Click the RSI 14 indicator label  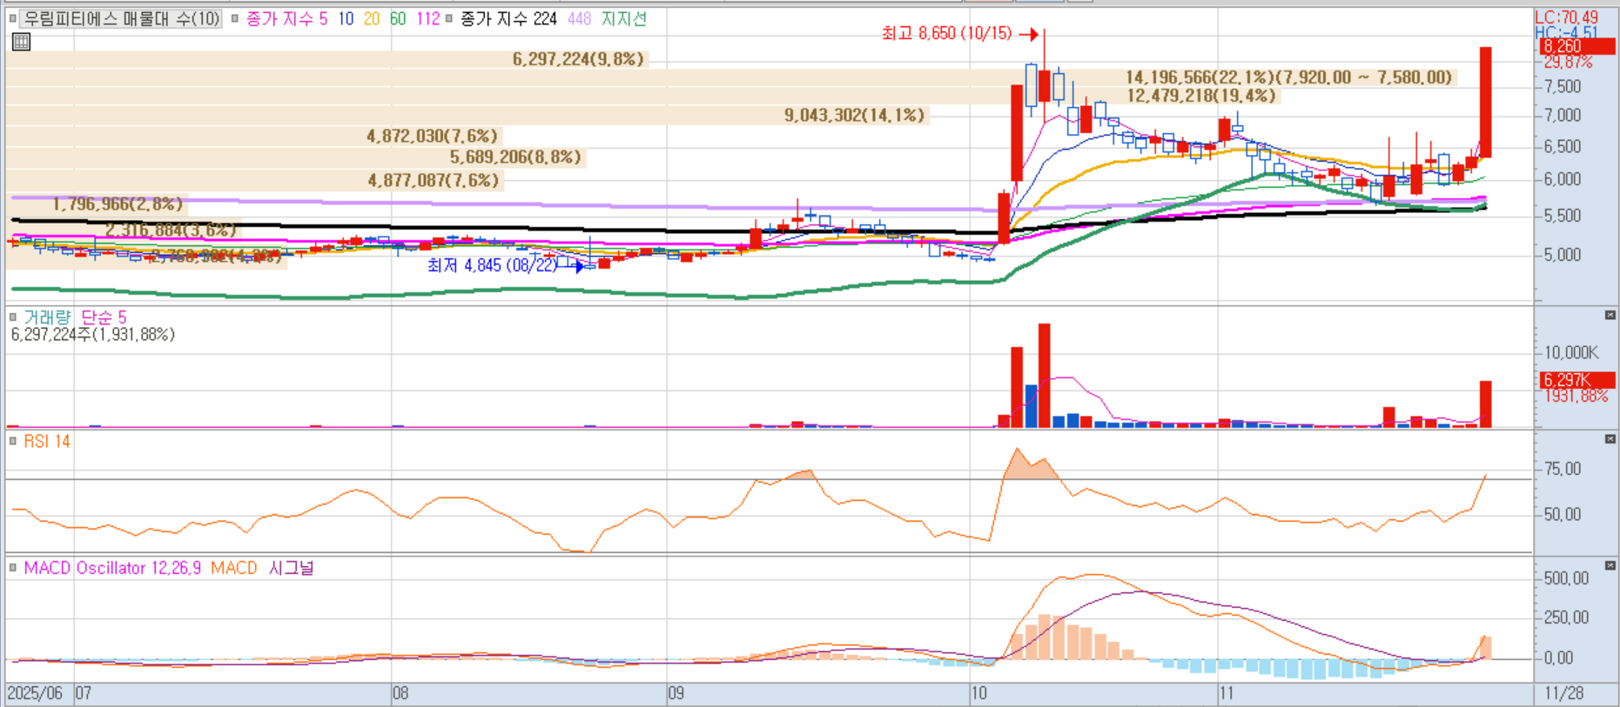point(47,441)
